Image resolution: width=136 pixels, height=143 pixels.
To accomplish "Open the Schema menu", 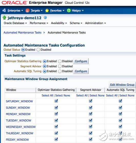I will tap(76, 23).
